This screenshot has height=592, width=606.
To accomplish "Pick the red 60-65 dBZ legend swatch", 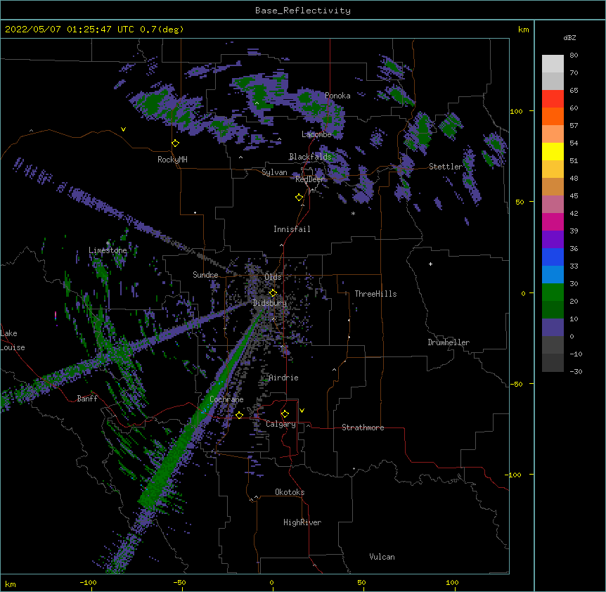I will [x=553, y=98].
